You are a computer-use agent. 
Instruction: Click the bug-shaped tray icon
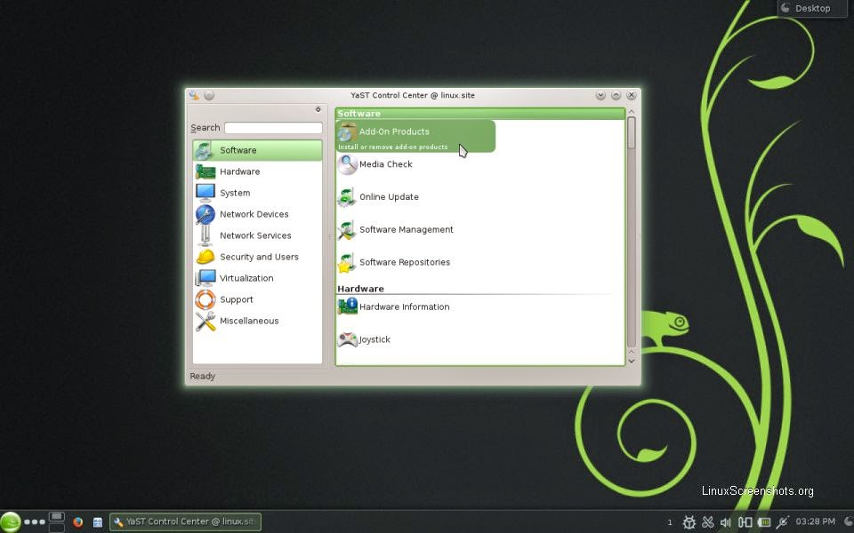689,522
